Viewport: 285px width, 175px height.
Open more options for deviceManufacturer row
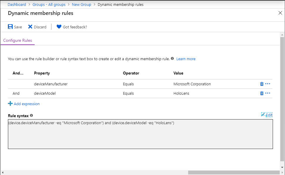point(268,84)
